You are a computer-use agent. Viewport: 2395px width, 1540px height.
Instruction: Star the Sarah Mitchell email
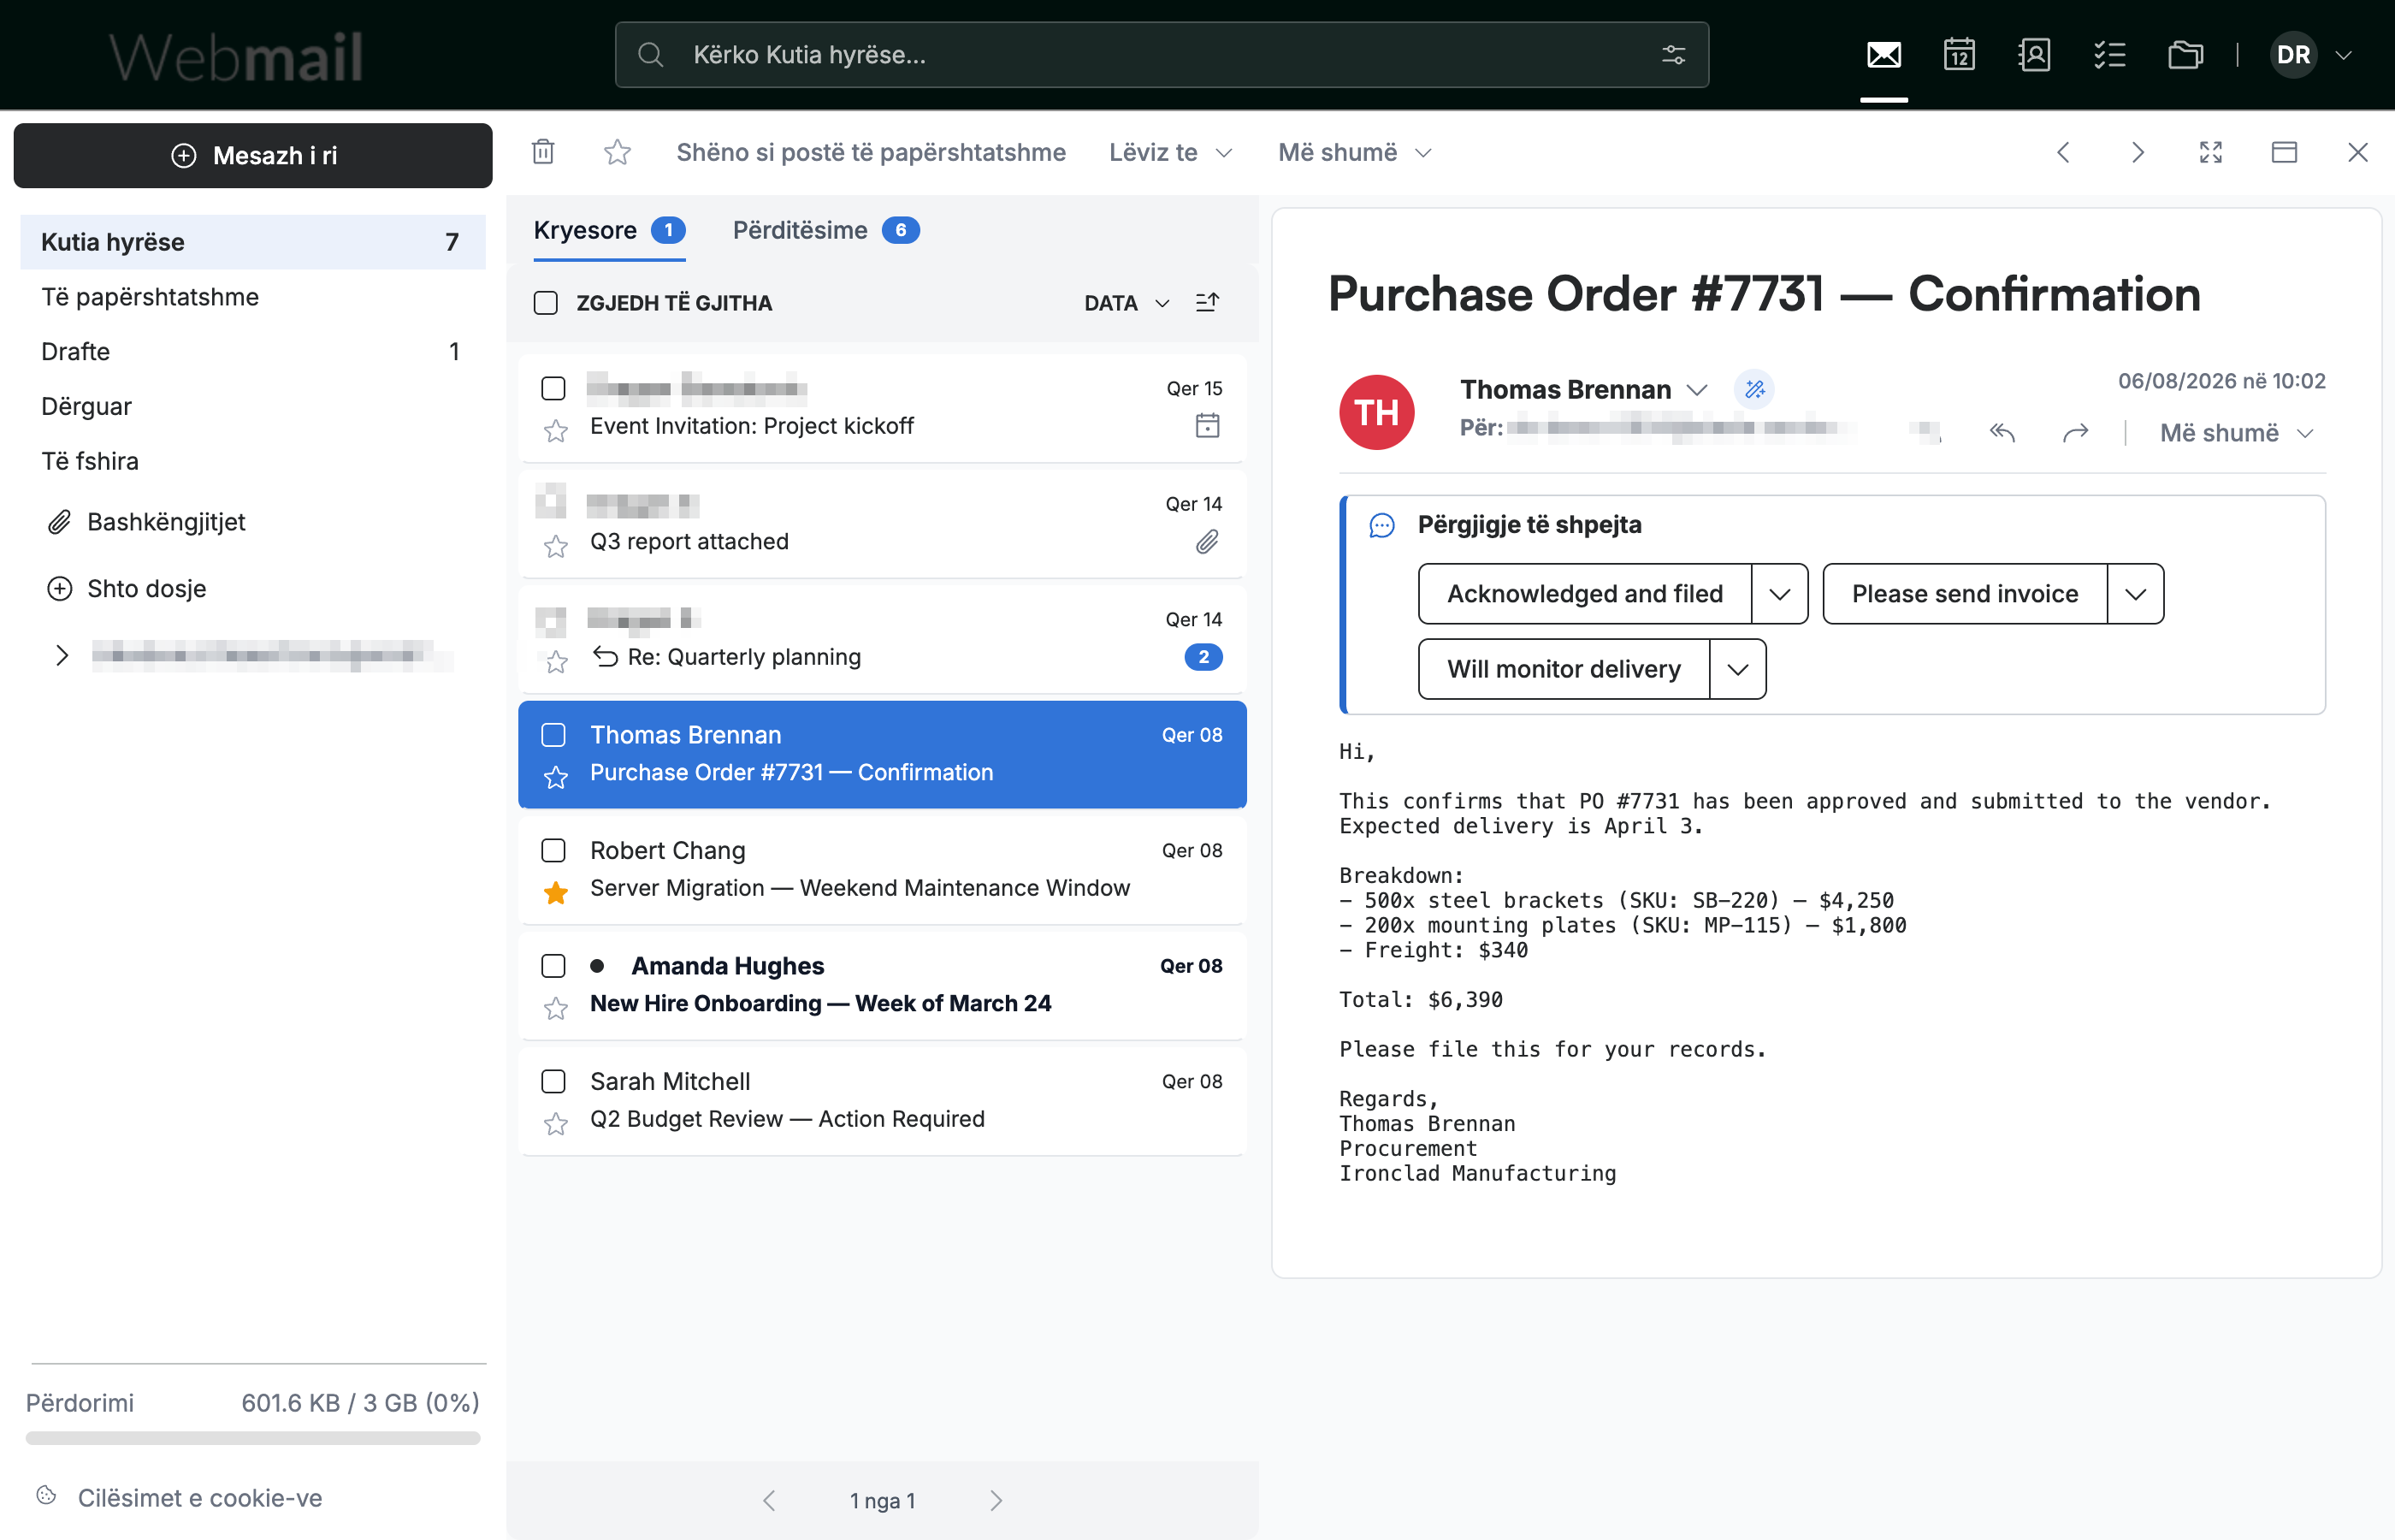point(556,1124)
